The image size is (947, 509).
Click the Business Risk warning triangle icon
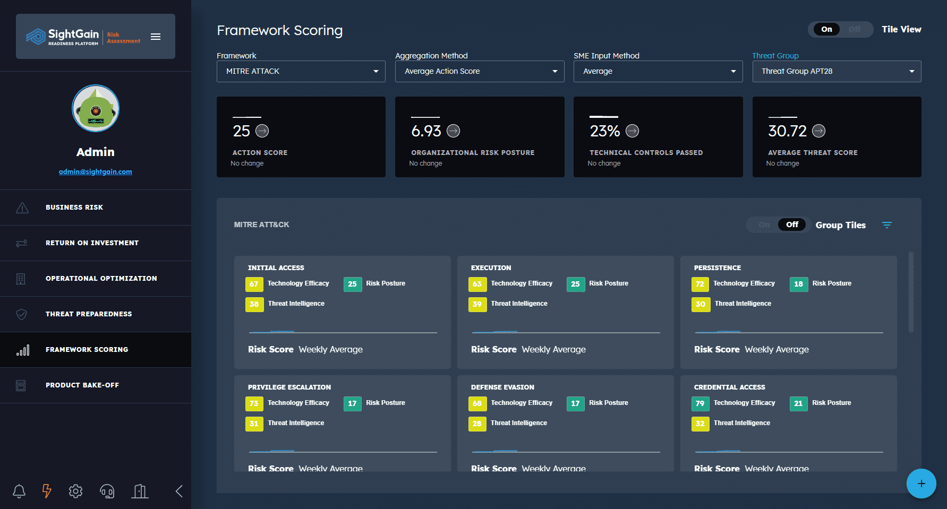[22, 208]
